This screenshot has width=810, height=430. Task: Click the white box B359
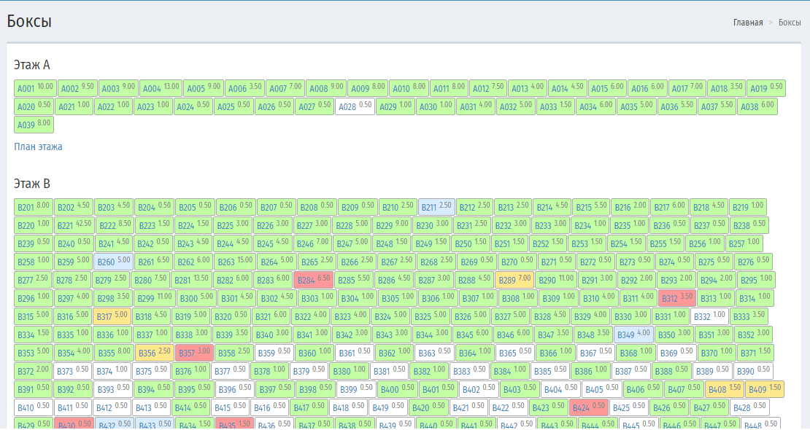(x=274, y=353)
